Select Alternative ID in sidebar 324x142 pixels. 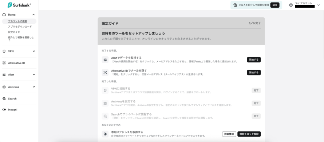(x=16, y=63)
